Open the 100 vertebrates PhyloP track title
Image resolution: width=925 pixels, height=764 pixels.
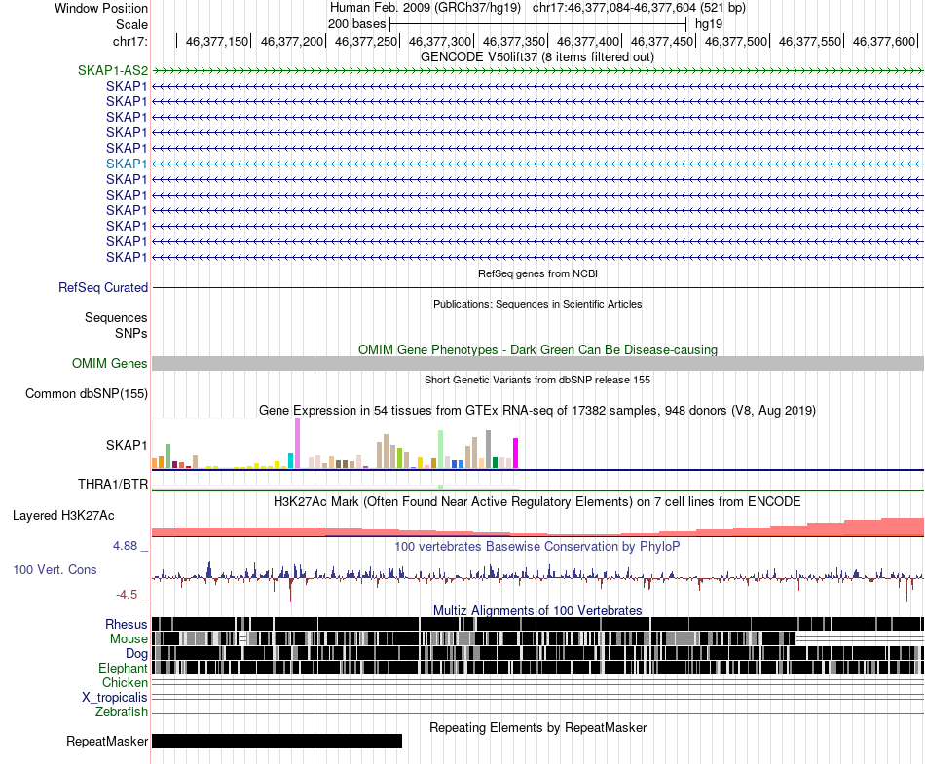[x=536, y=546]
